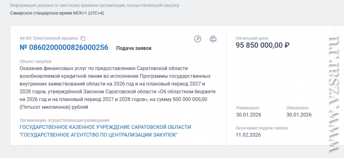
Task: Click the deadline date 11.02.2026
Action: 248,135
